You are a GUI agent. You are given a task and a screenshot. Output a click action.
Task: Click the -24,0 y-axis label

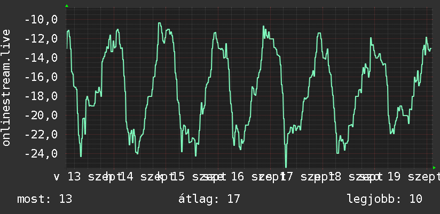tap(41, 153)
